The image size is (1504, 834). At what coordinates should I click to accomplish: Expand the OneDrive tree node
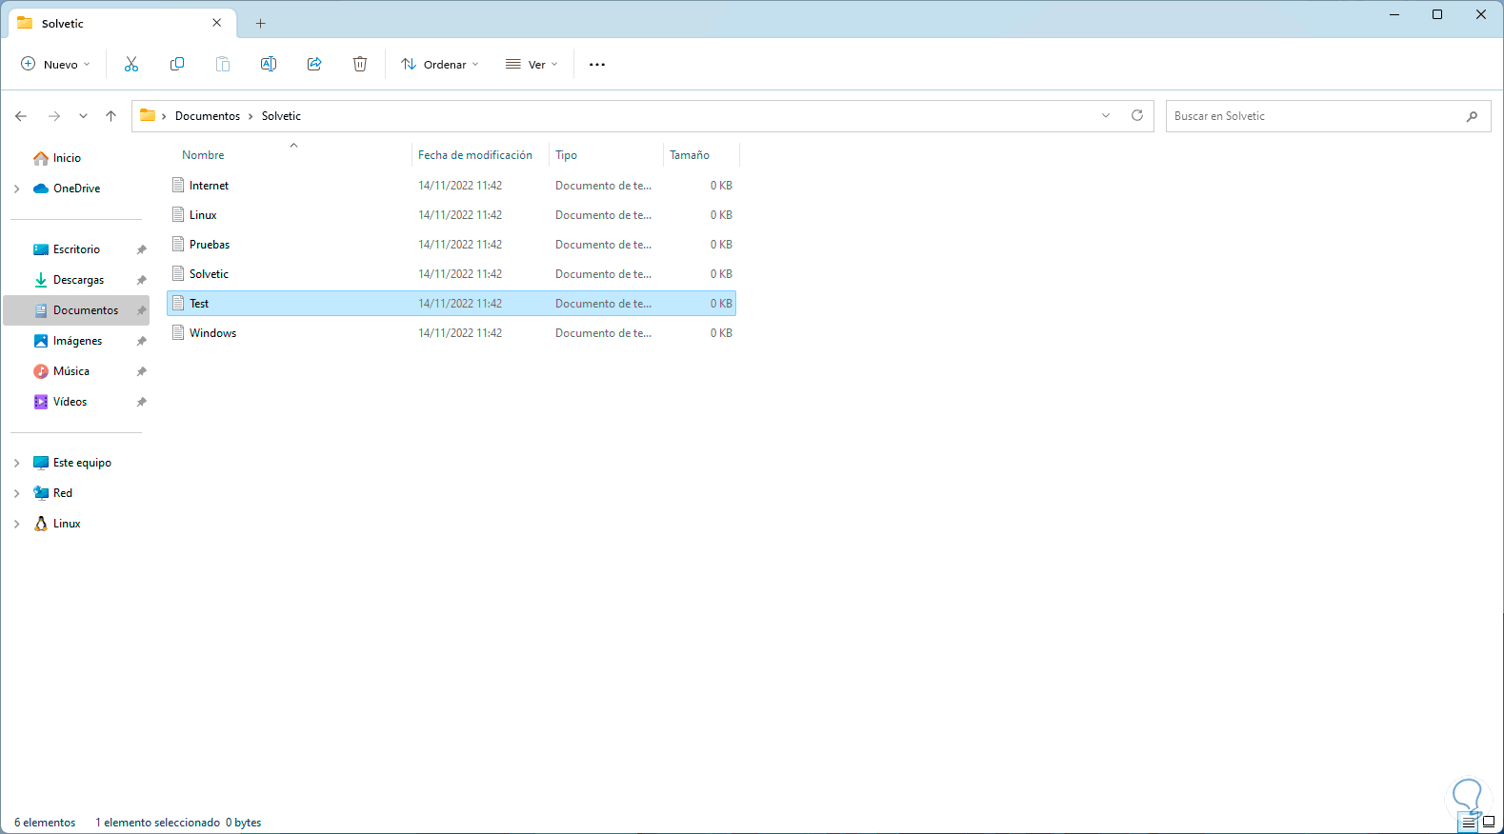pos(17,189)
